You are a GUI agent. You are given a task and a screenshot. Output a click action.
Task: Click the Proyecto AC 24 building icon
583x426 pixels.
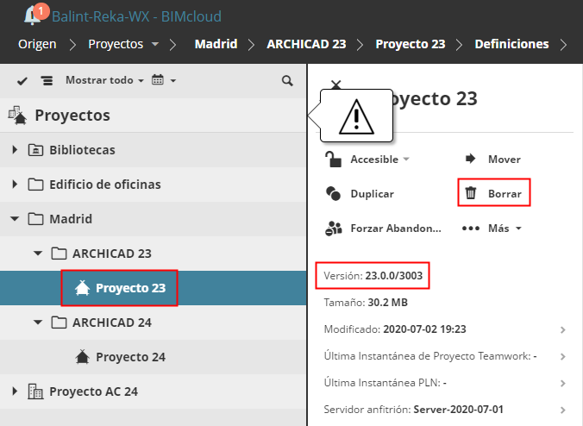(x=35, y=392)
